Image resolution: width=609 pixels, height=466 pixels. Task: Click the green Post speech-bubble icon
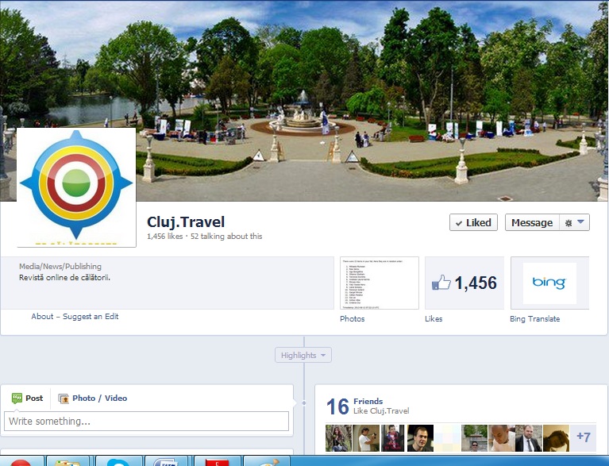tap(17, 398)
